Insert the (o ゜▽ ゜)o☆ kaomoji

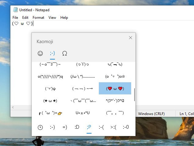click(x=115, y=76)
